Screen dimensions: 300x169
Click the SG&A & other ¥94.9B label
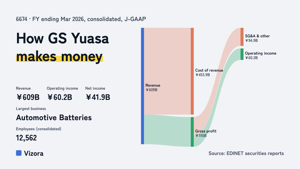click(257, 38)
